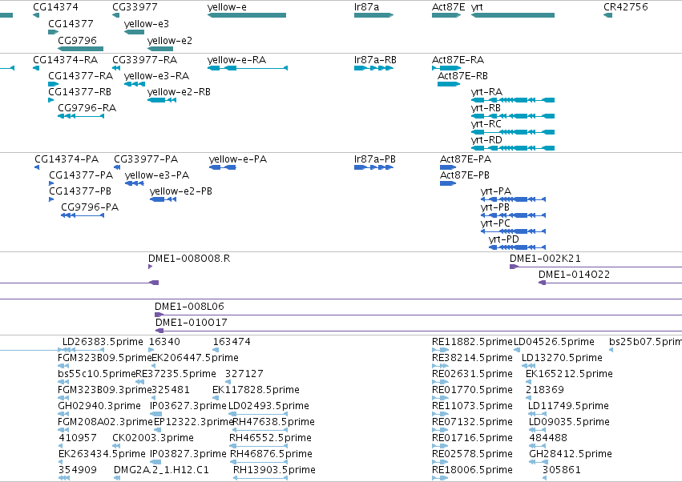Click the DME1-008O08.R clone label
The height and width of the screenshot is (482, 682).
click(189, 258)
